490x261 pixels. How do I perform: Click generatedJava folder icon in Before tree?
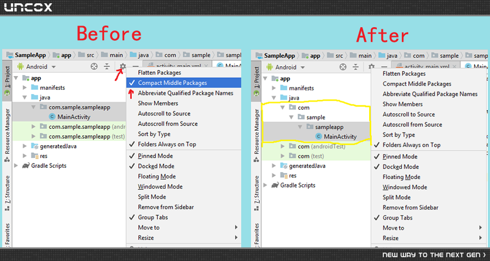(x=35, y=146)
